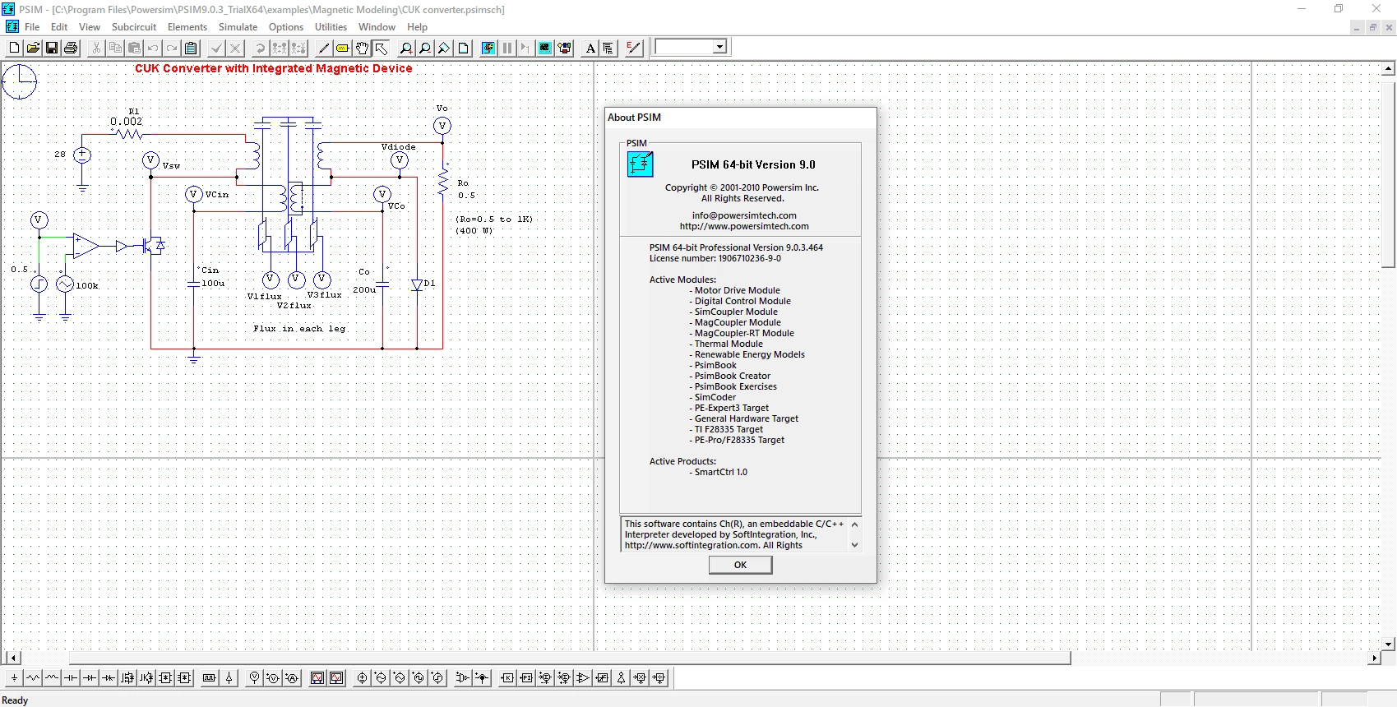Click the horizontal scrollbar right arrow

coord(1375,658)
